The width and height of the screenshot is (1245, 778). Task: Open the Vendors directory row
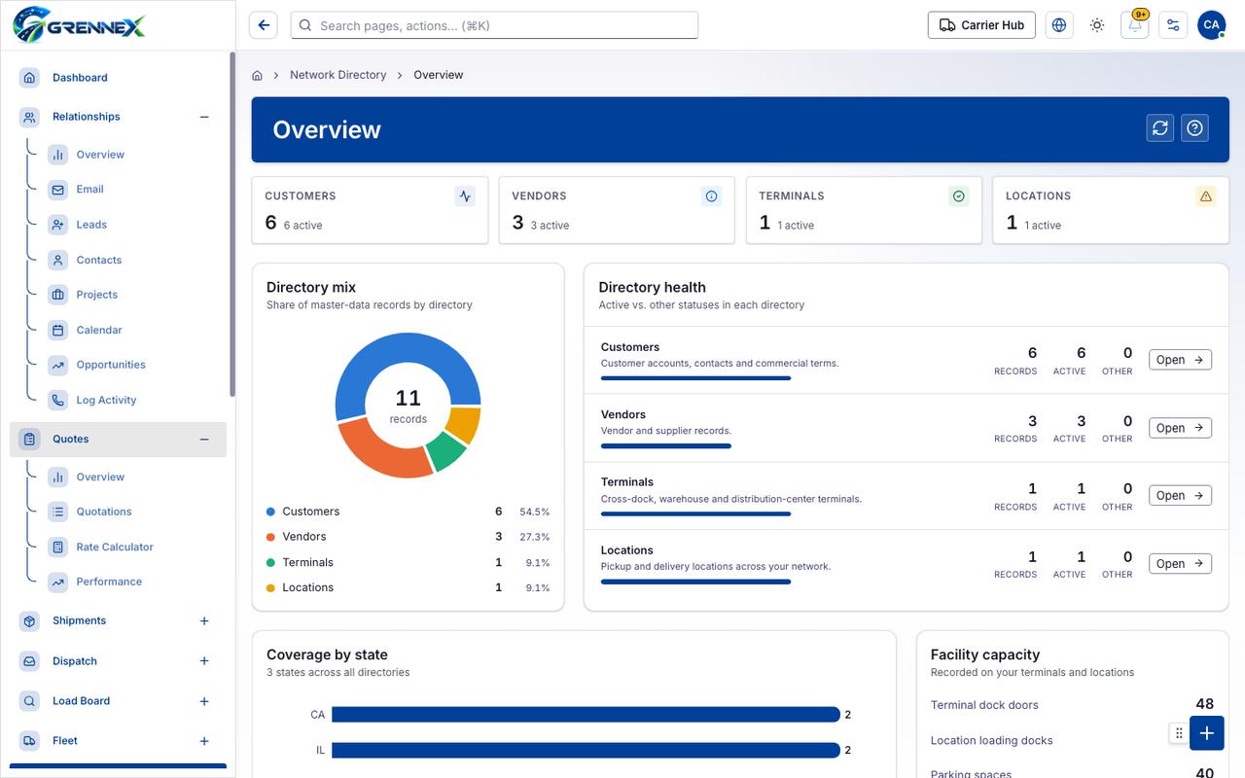point(1180,428)
